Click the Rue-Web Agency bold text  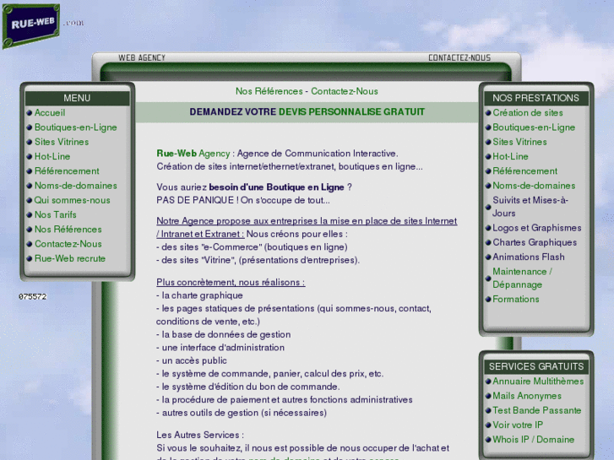point(193,154)
